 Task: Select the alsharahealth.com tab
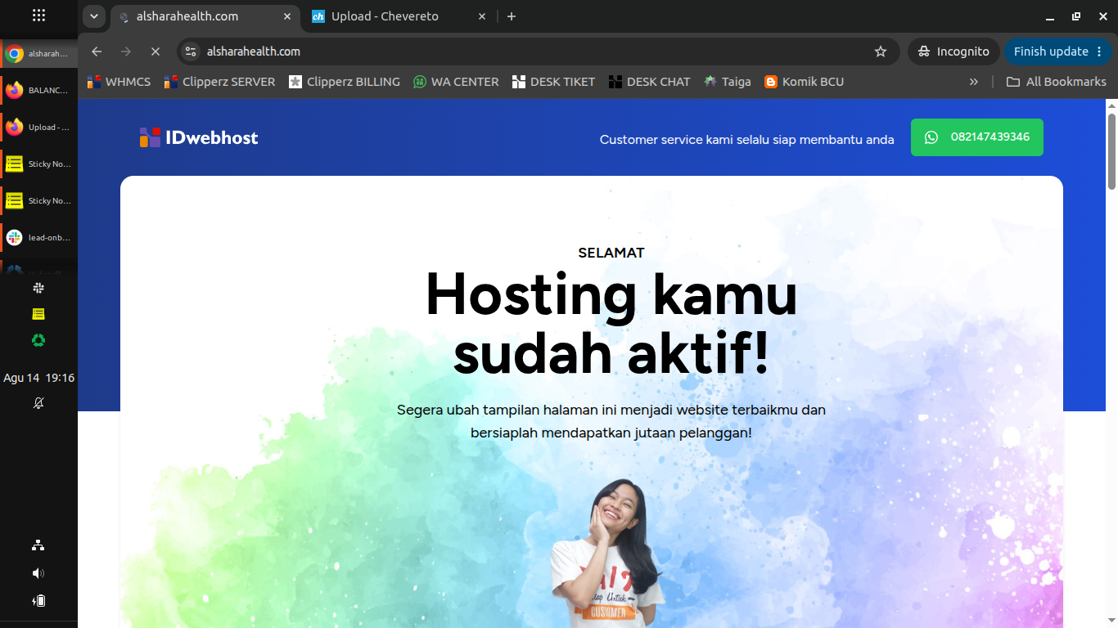(x=205, y=16)
